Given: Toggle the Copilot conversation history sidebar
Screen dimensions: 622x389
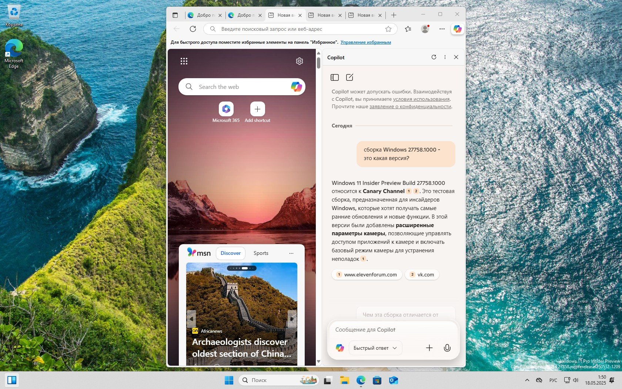Looking at the screenshot, I should [335, 77].
